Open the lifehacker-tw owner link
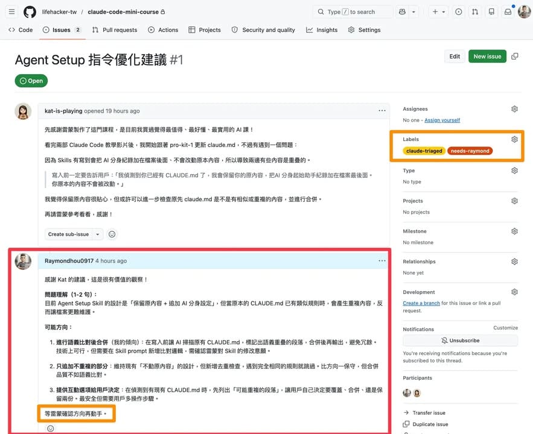This screenshot has width=533, height=434. [60, 12]
